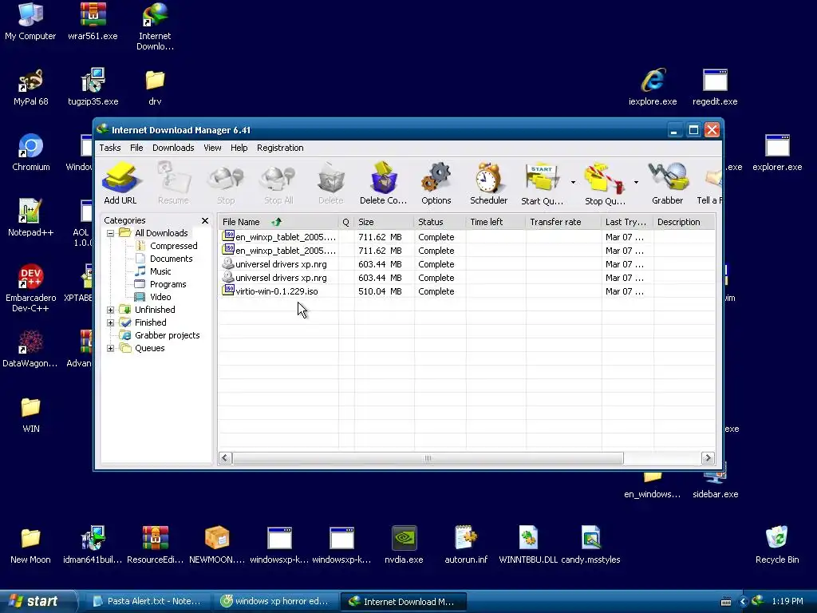Open IDM Options gear icon

tap(436, 183)
